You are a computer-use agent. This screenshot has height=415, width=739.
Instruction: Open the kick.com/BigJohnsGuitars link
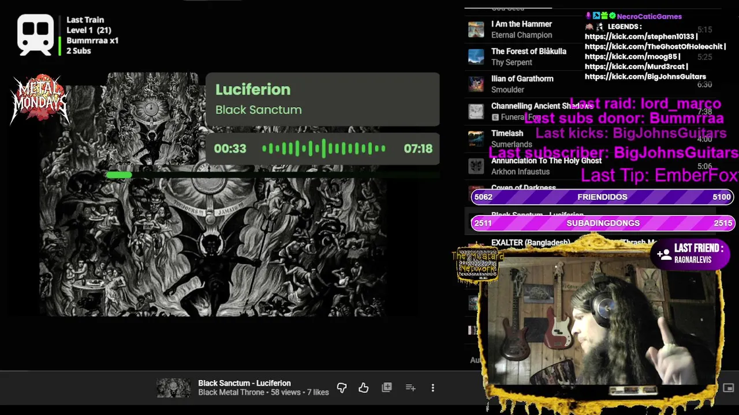[645, 77]
